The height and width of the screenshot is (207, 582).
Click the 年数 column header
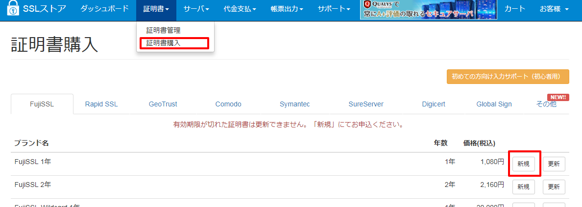(x=441, y=143)
